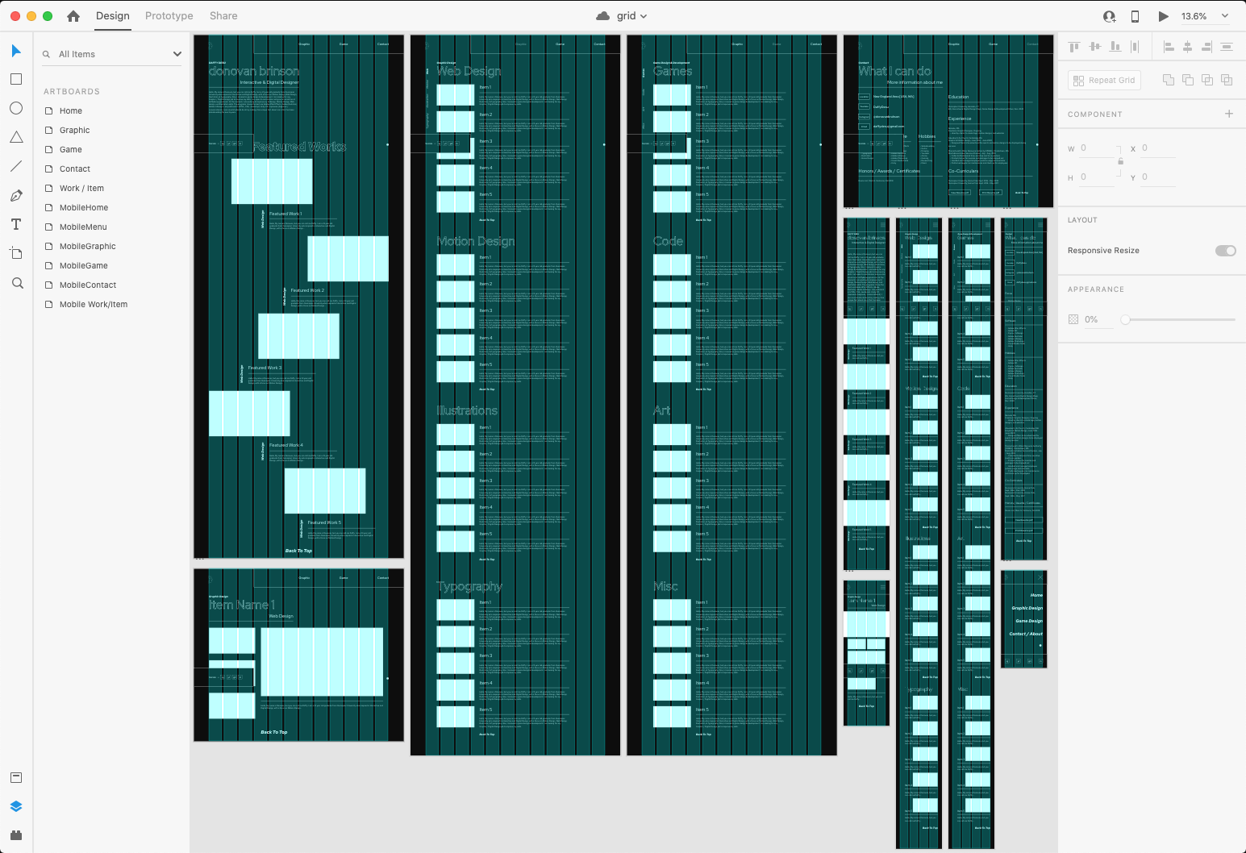
Task: Click the Subtract boolean operation icon
Action: (x=1187, y=80)
